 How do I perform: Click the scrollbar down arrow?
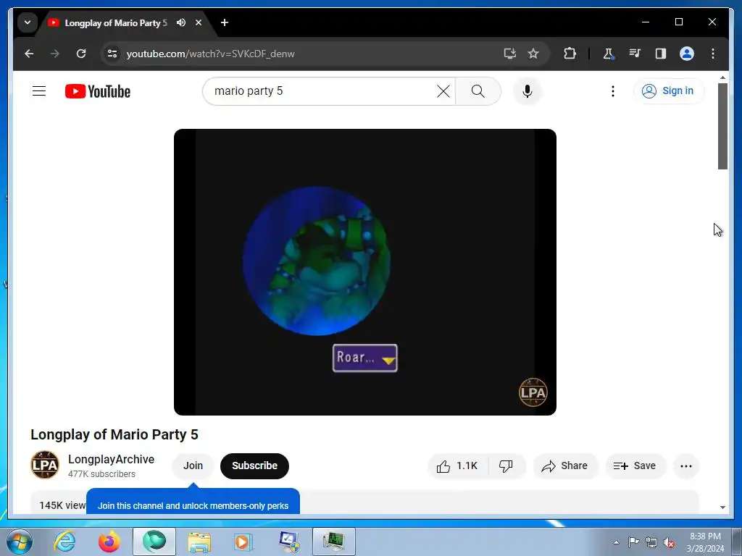(722, 507)
